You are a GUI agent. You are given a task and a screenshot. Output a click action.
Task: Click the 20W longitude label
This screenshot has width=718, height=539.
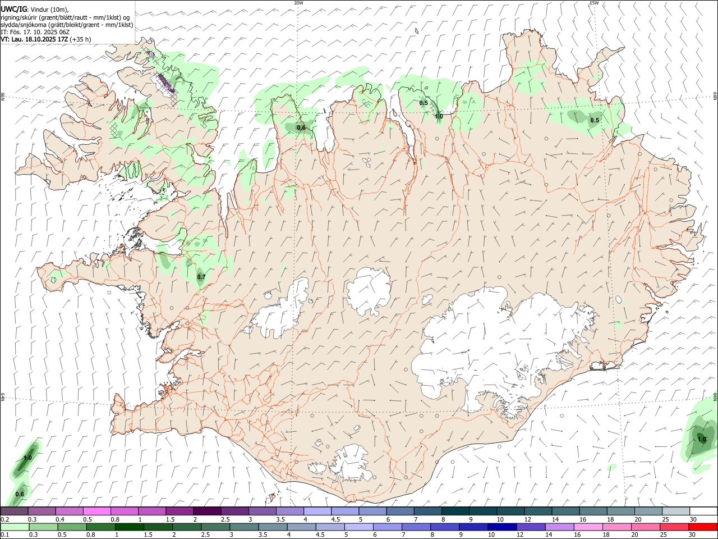pos(298,3)
